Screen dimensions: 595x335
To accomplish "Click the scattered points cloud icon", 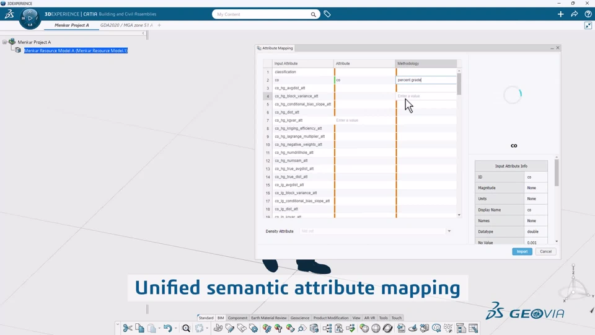I will [x=449, y=328].
